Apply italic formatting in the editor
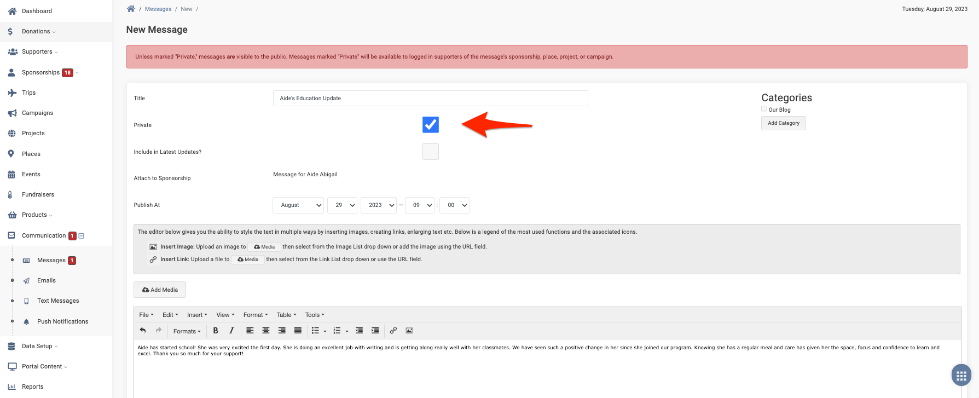 tap(231, 331)
